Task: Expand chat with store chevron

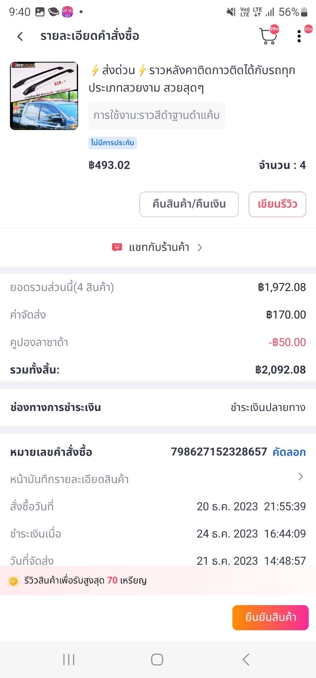Action: (200, 247)
